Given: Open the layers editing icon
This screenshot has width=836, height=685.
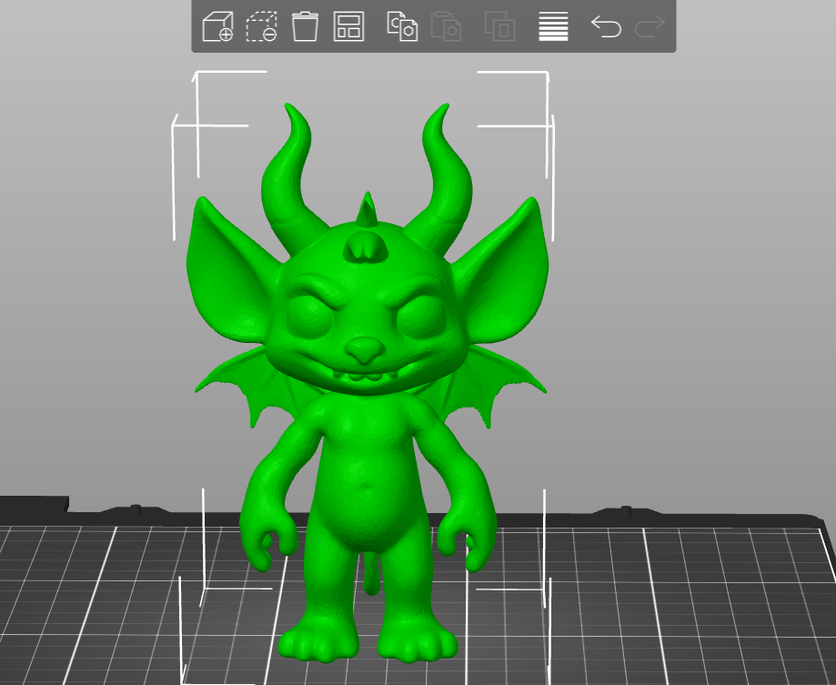Looking at the screenshot, I should [553, 26].
